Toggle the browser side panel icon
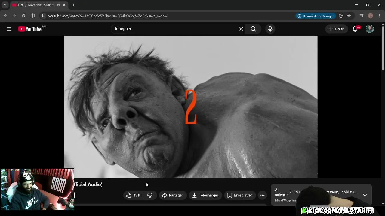The width and height of the screenshot is (385, 216). point(32,16)
